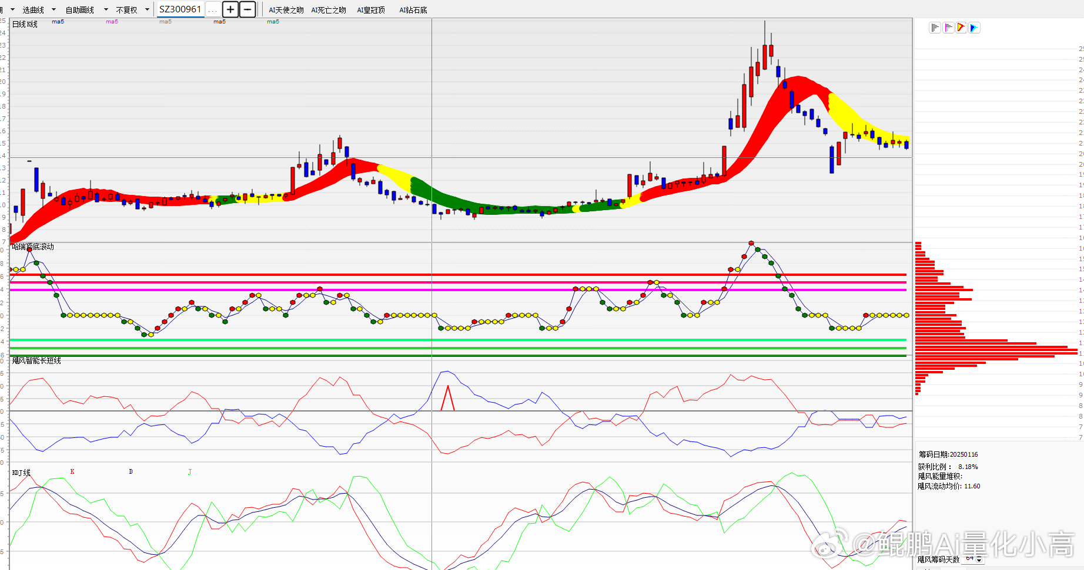Viewport: 1084px width, 570px height.
Task: Select the blue-cyan triangle chip icon
Action: 975,28
